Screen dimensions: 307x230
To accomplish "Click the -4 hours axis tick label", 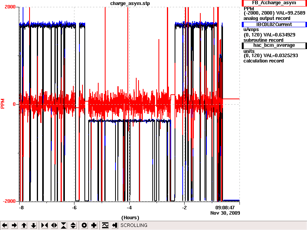I will point(129,207).
